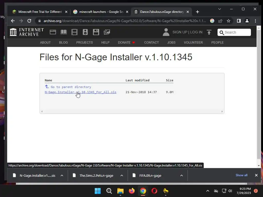263x197 pixels.
Task: Expand options for N-Gage.Installer download item
Action: [62, 175]
